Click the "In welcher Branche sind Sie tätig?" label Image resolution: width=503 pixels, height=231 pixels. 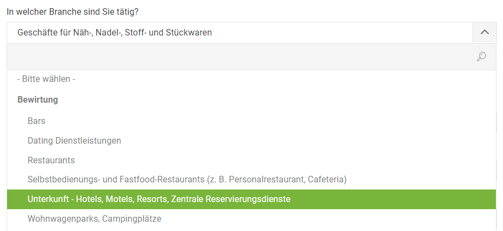click(73, 12)
